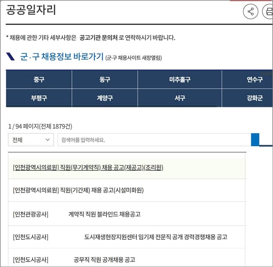Click the share icon button
Screen dimensions: 273x267
pyautogui.click(x=250, y=12)
